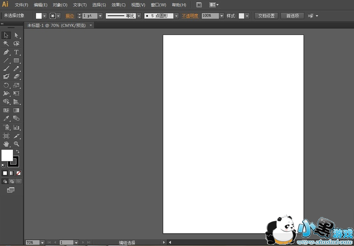The width and height of the screenshot is (354, 246).
Task: Open the 效果(C) menu
Action: pyautogui.click(x=118, y=5)
